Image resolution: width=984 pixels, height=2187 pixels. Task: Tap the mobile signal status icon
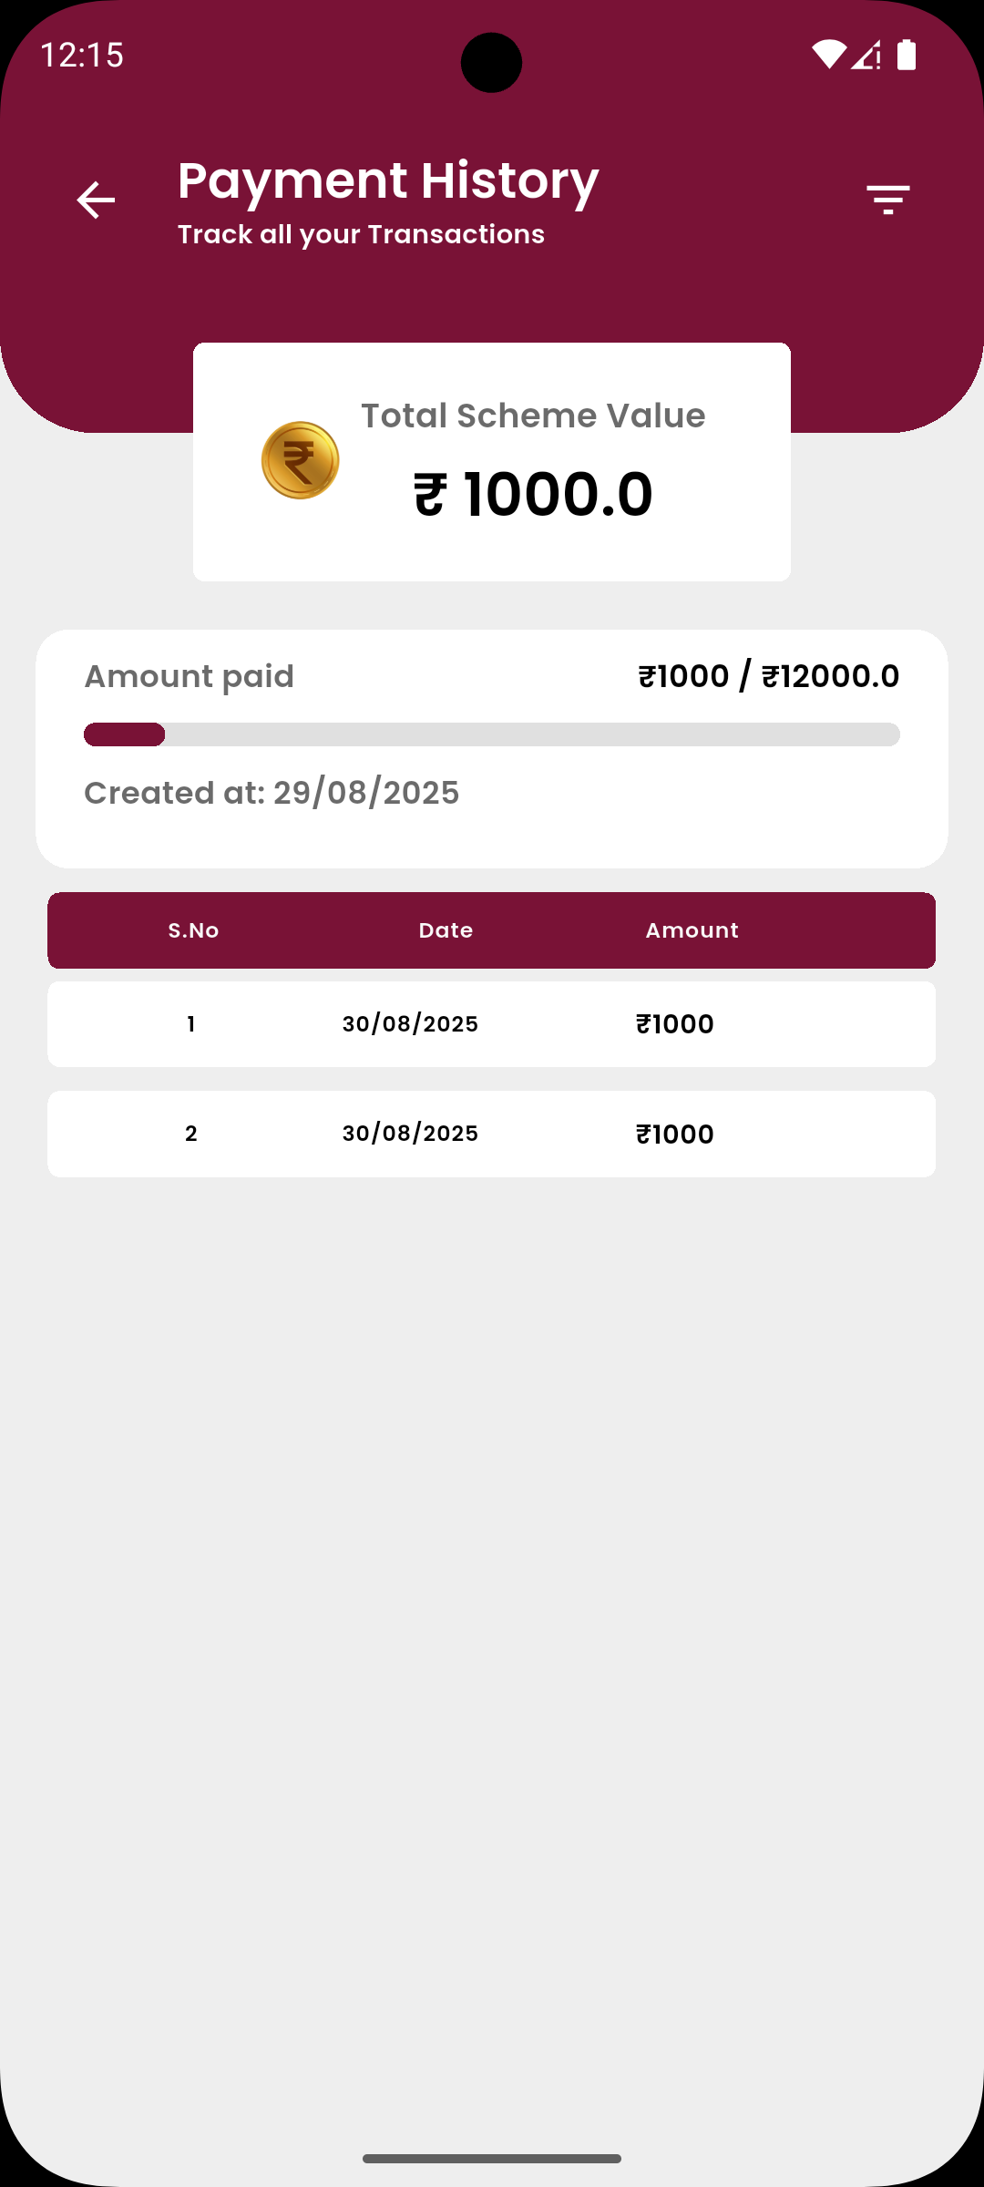click(x=866, y=55)
